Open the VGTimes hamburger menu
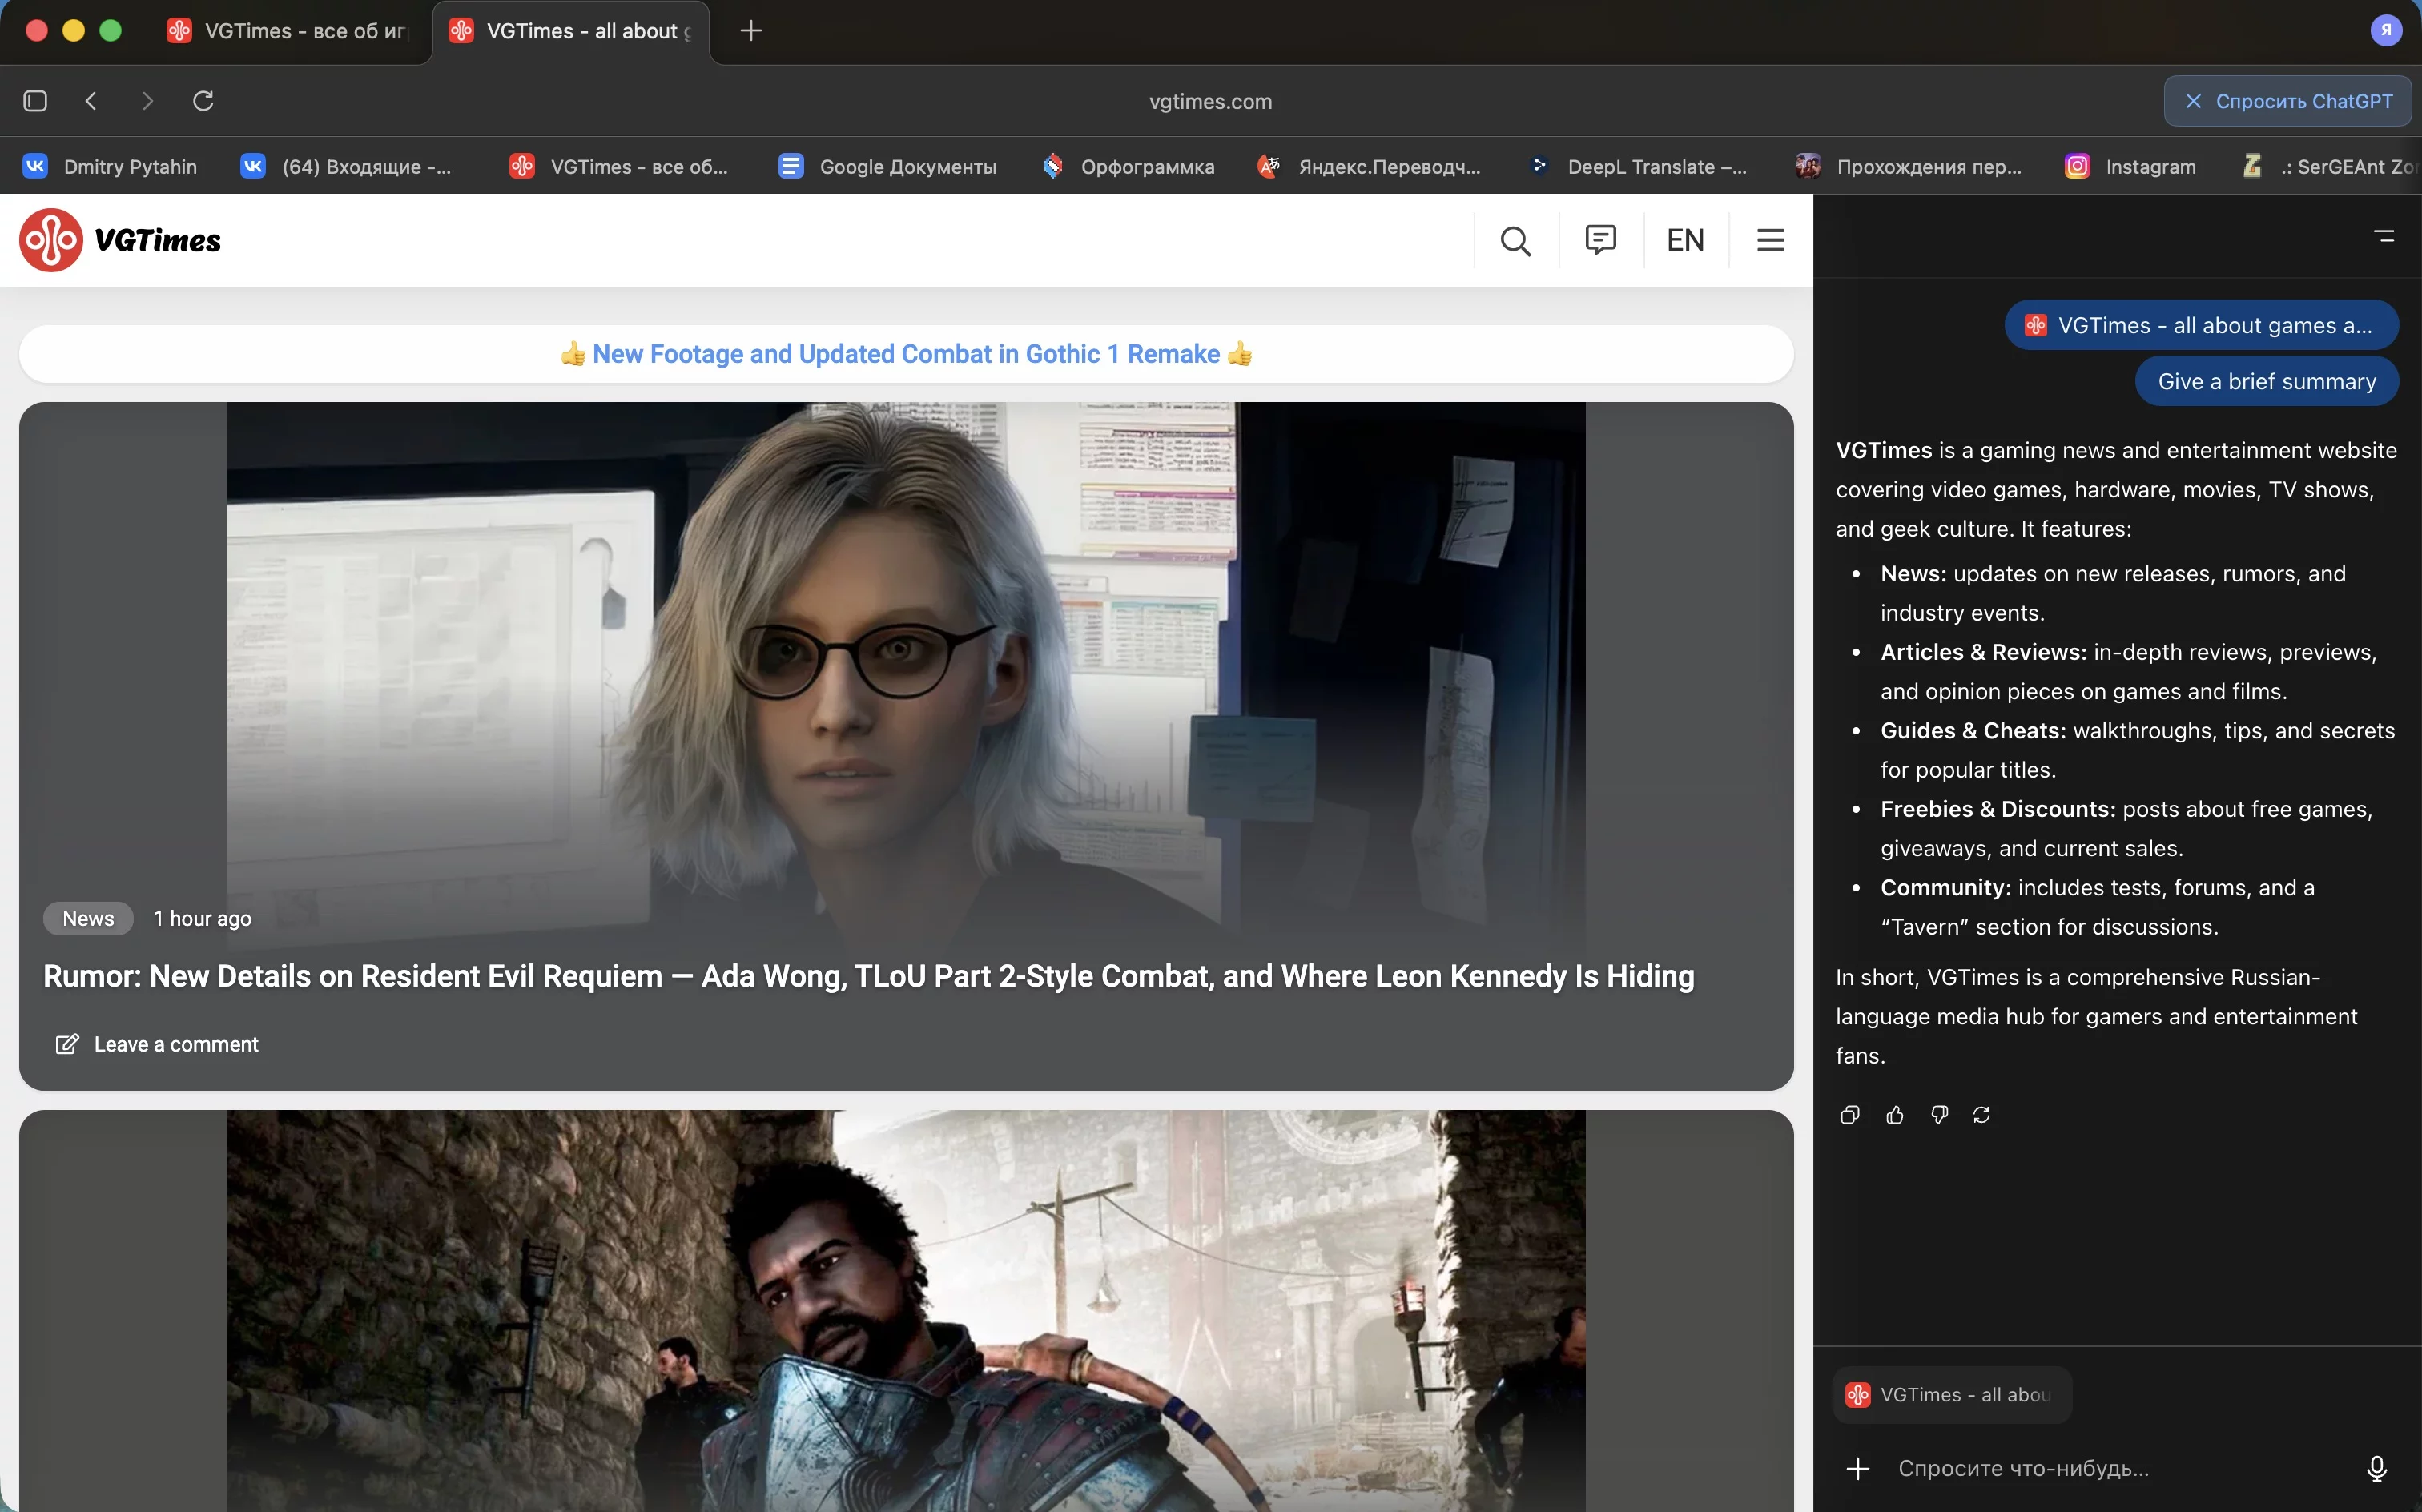2422x1512 pixels. pyautogui.click(x=1770, y=240)
